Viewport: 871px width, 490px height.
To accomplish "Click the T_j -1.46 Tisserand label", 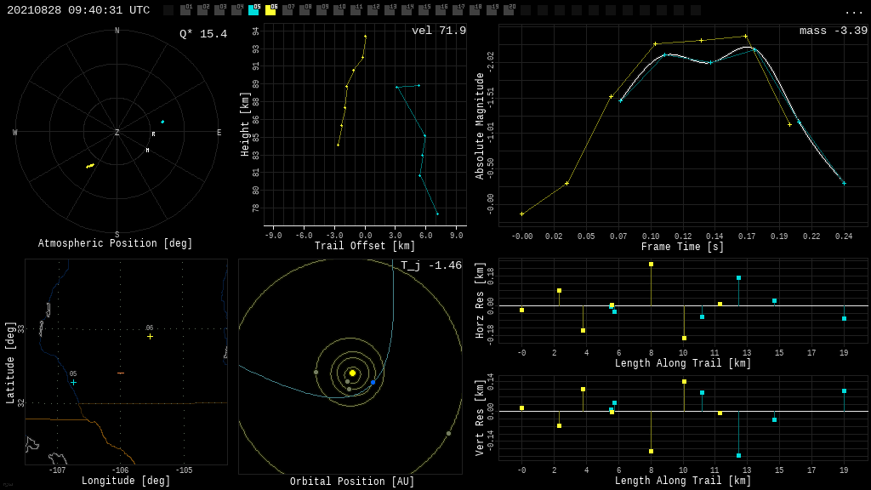I will point(431,266).
